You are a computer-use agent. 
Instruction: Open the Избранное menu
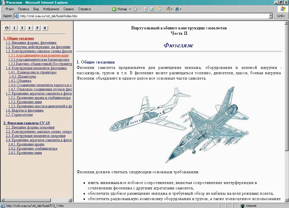[x=51, y=9]
